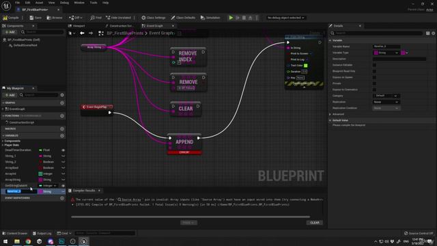Open Diff dropdown in toolbar
The height and width of the screenshot is (246, 437).
tap(76, 18)
